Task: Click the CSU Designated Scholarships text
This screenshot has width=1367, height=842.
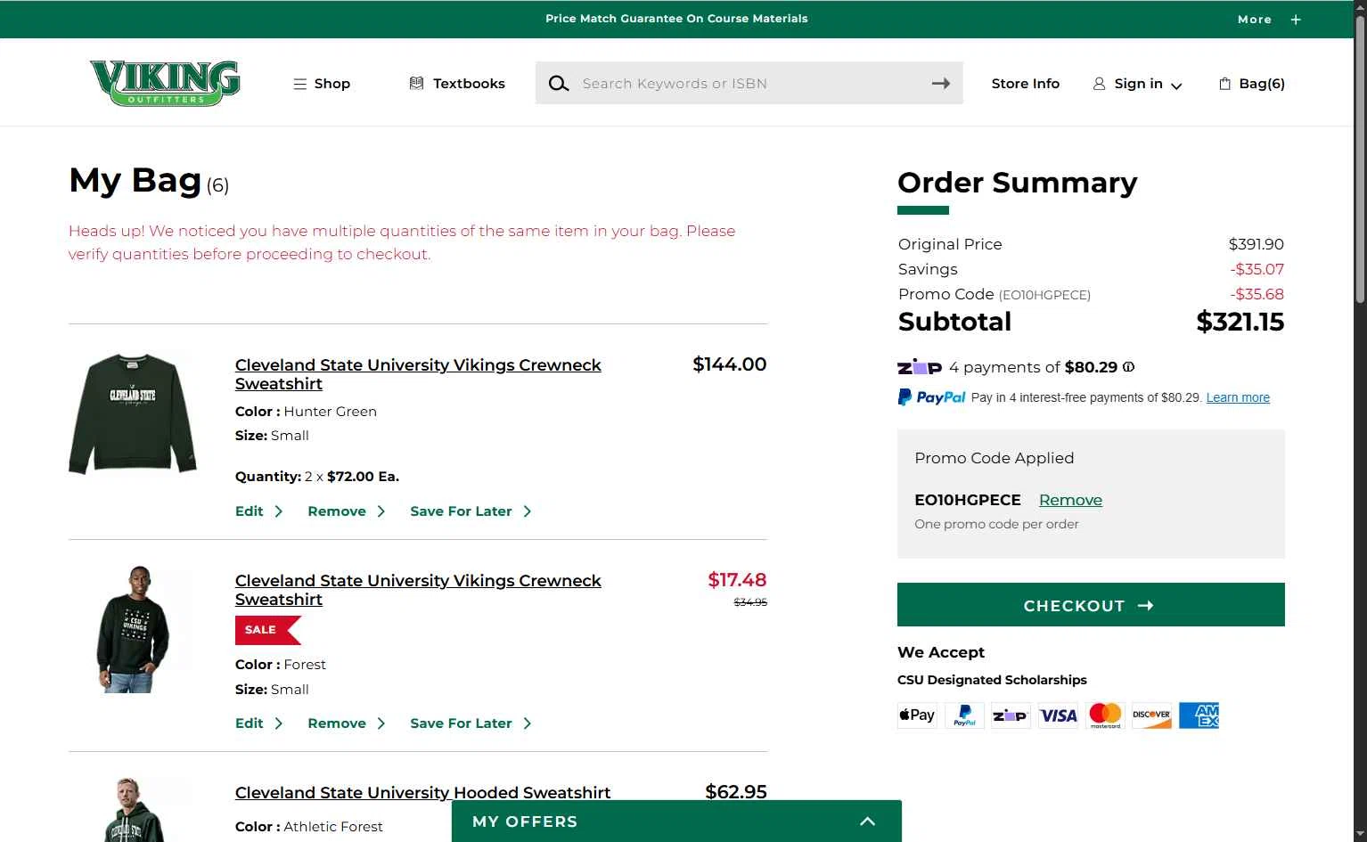Action: click(992, 680)
